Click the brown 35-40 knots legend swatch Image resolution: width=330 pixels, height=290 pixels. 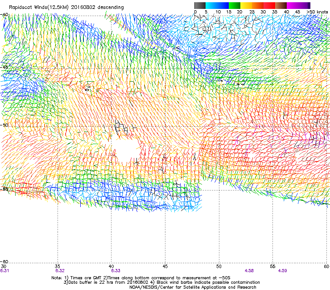tap(281, 5)
